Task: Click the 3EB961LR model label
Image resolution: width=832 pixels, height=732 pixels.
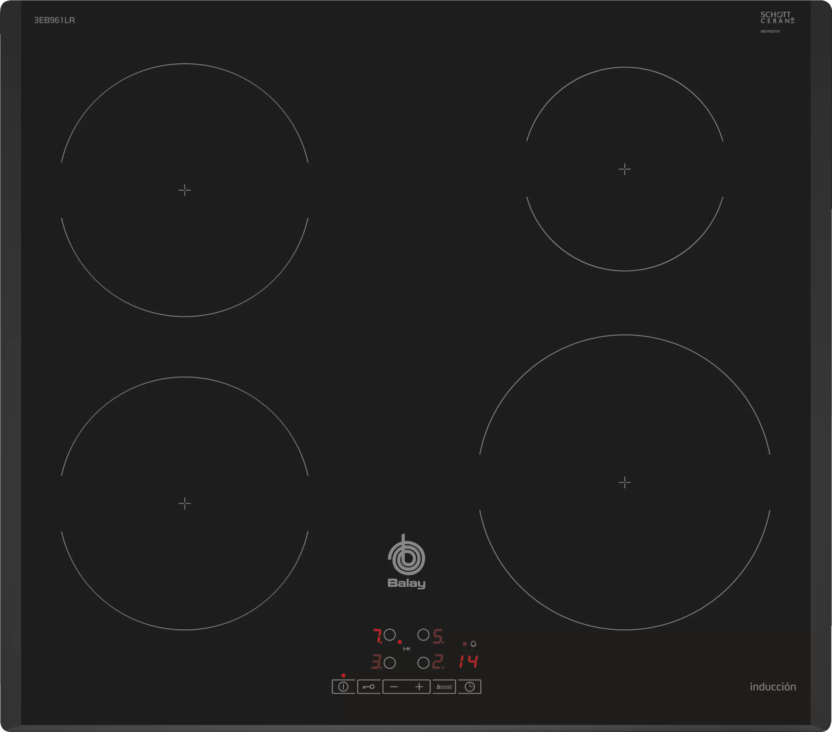Action: [54, 20]
